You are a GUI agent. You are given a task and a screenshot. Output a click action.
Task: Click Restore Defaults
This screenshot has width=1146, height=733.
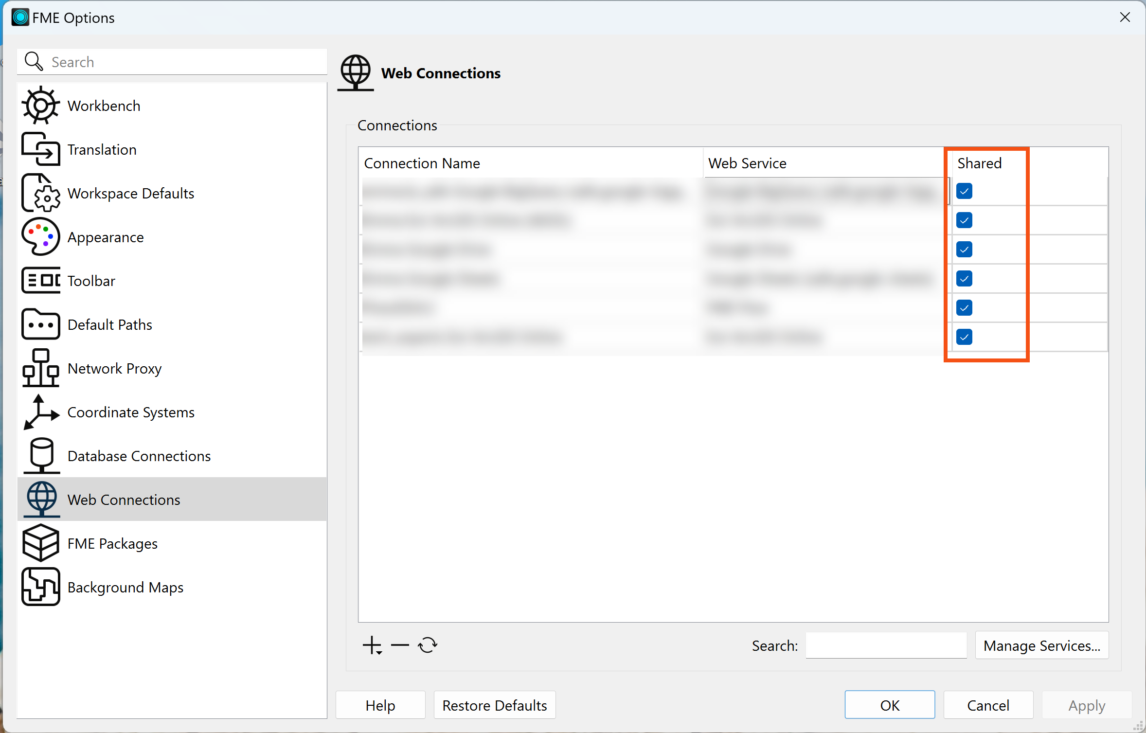495,705
